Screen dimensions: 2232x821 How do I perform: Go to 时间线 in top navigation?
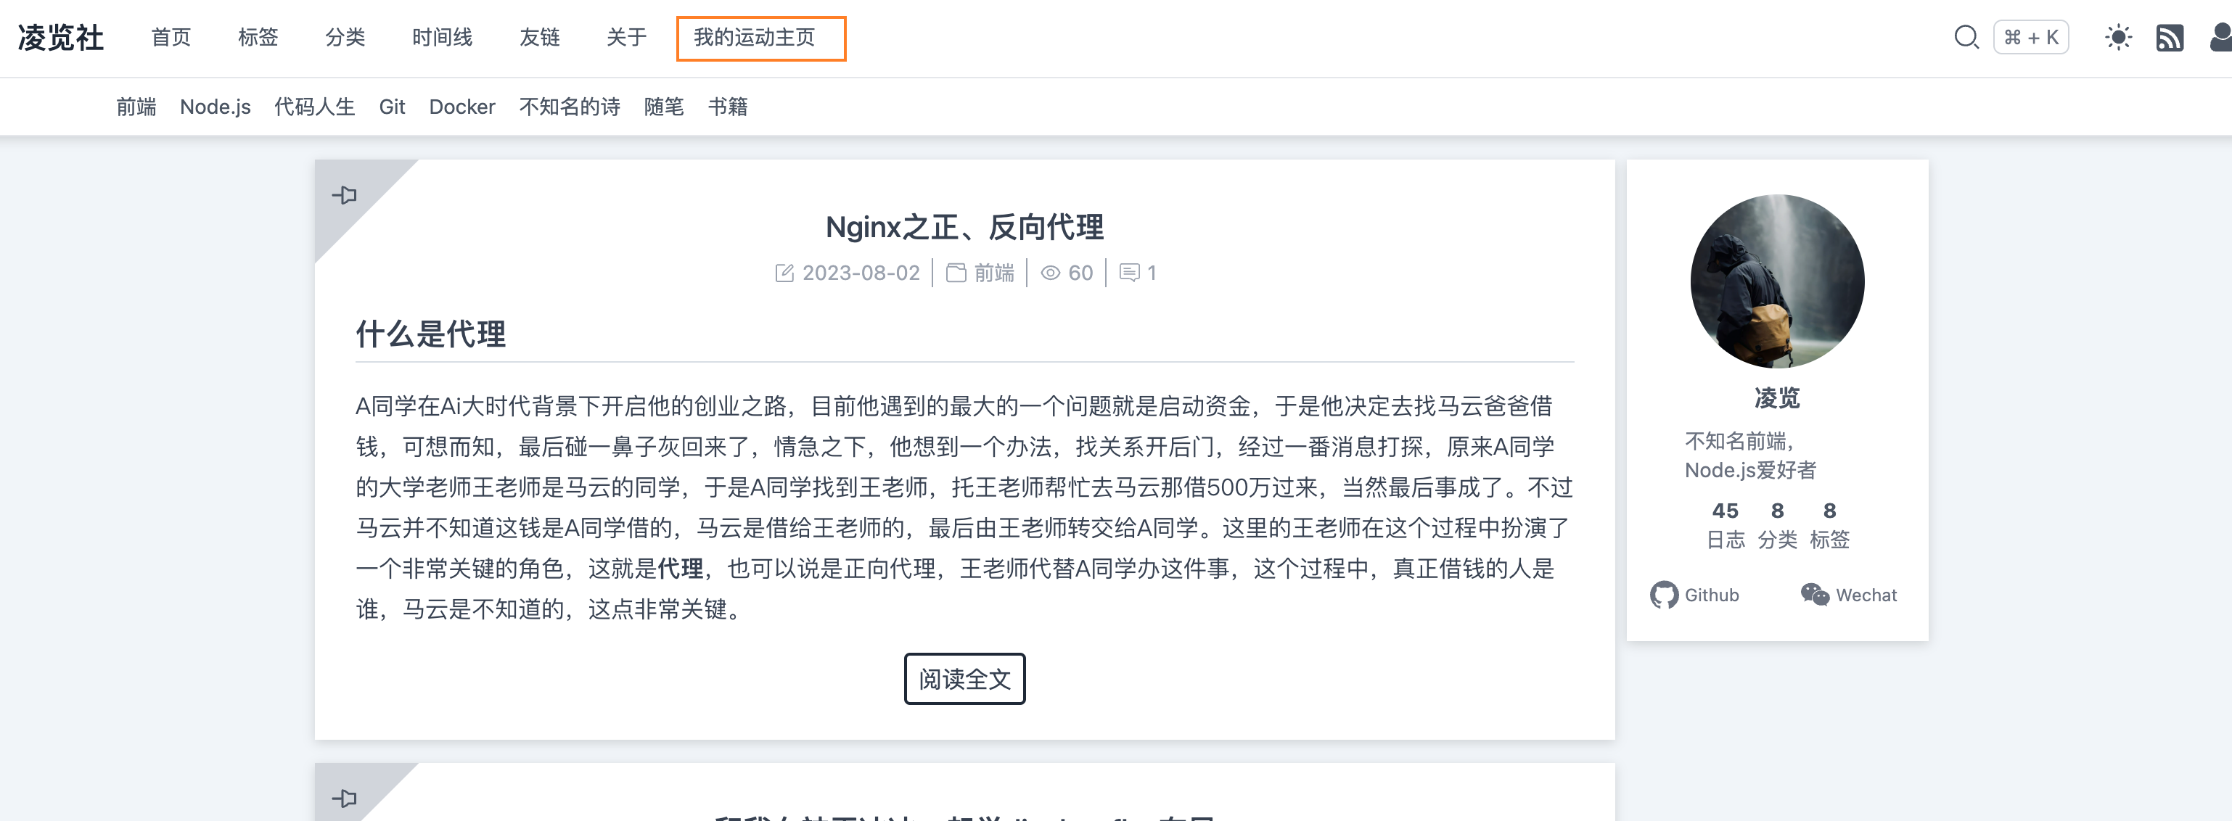point(442,37)
